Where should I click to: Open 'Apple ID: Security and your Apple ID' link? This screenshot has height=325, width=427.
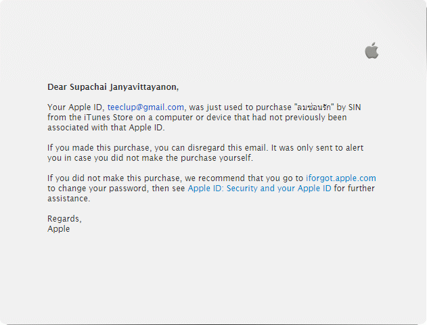(x=260, y=189)
